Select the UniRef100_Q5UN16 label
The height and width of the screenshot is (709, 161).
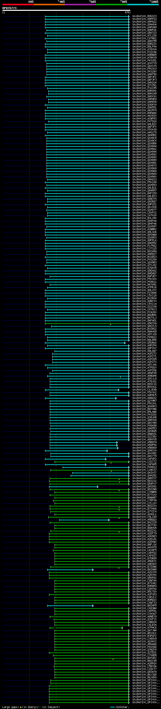click(x=144, y=343)
